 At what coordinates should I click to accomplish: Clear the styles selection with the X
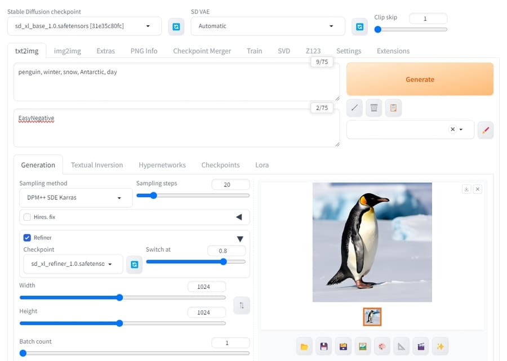(452, 130)
